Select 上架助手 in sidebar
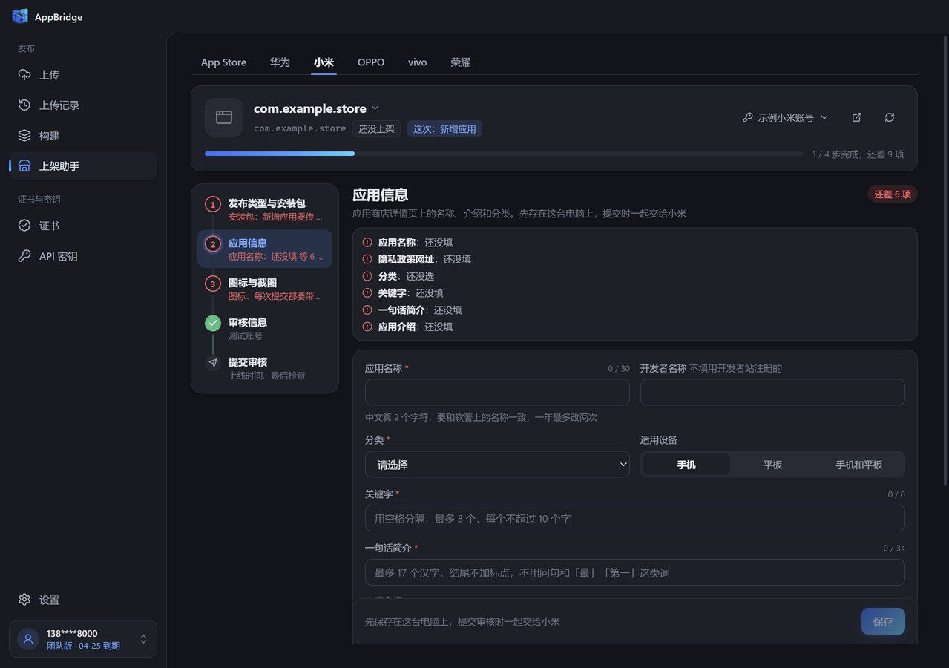This screenshot has height=668, width=949. pyautogui.click(x=83, y=166)
